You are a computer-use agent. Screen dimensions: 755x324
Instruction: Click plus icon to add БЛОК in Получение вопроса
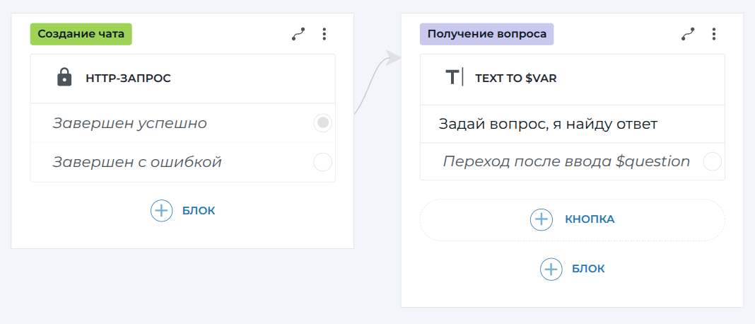pyautogui.click(x=551, y=269)
